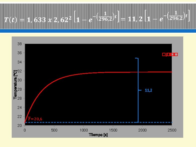
Task: Click the y-axis value 30
Action: [20, 80]
